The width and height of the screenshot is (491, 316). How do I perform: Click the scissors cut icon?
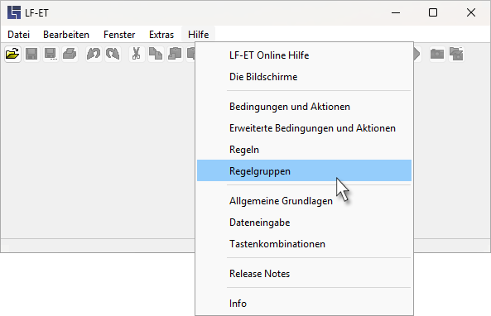[137, 54]
